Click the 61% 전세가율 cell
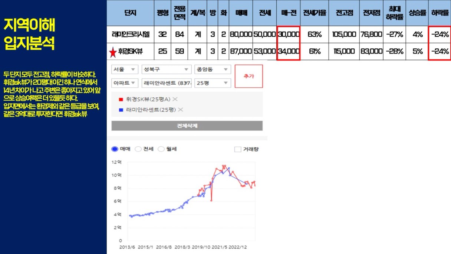The width and height of the screenshot is (451, 254). click(315, 52)
